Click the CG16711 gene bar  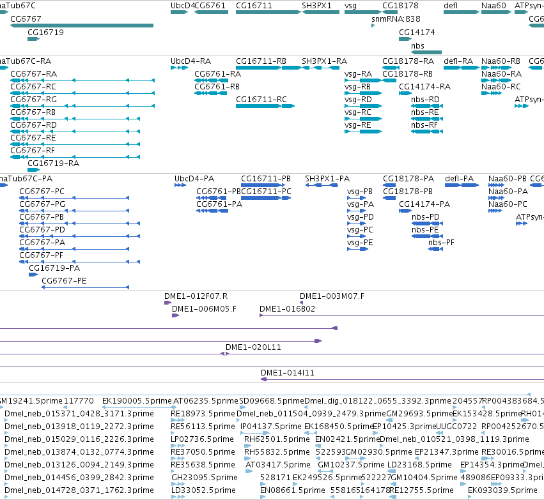pyautogui.click(x=268, y=12)
